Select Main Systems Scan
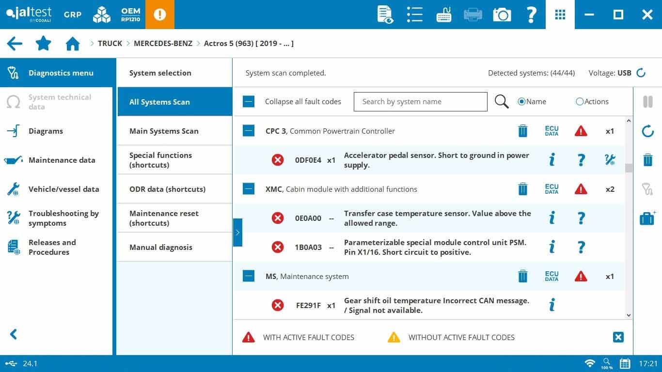 [x=175, y=131]
